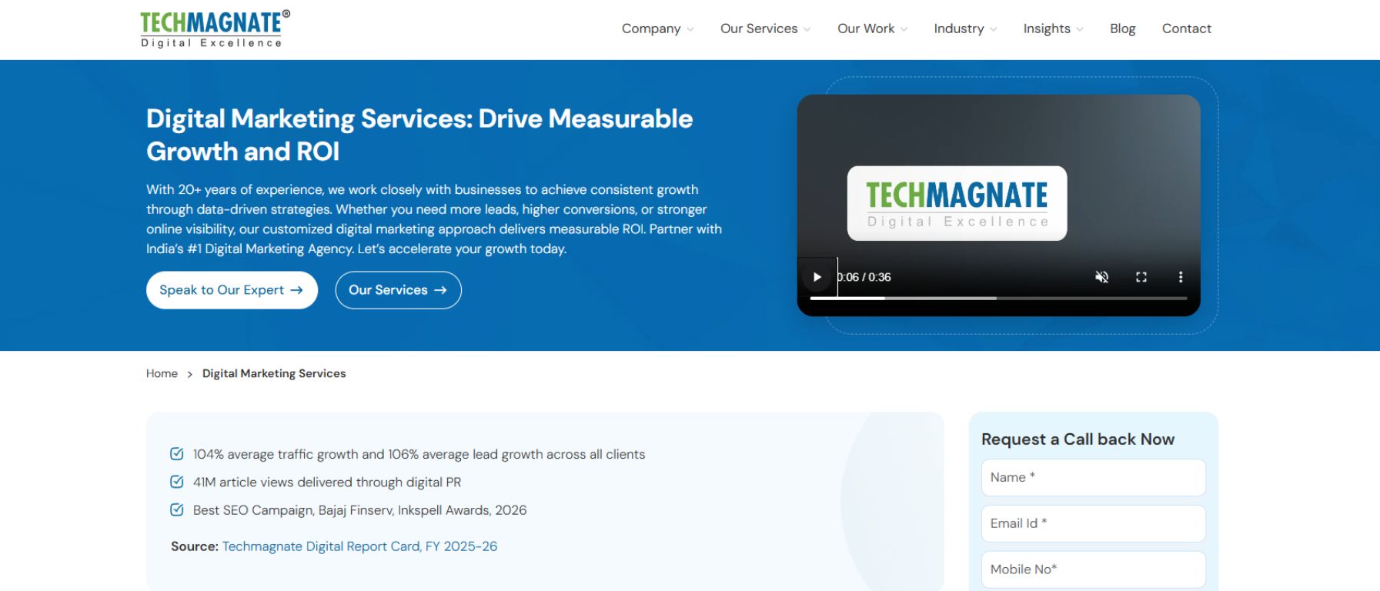The height and width of the screenshot is (591, 1380).
Task: Expand the Company menu chevron
Action: point(690,30)
